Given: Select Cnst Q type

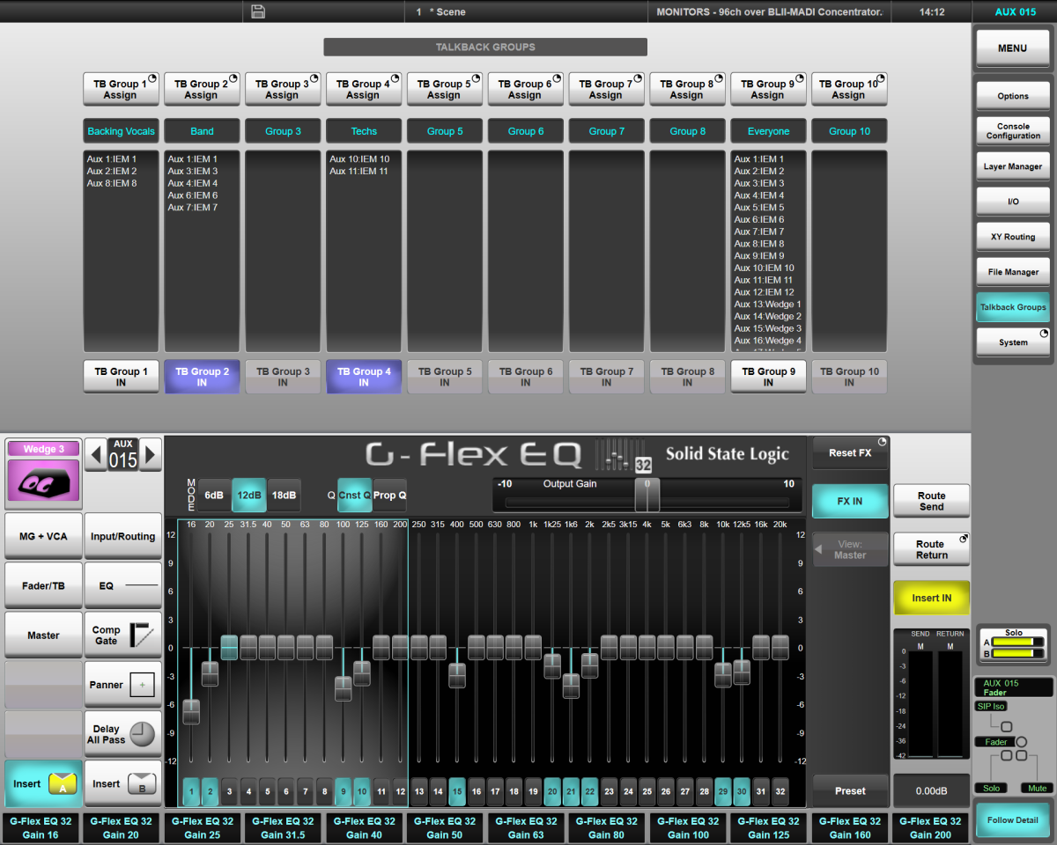Looking at the screenshot, I should click(x=355, y=496).
